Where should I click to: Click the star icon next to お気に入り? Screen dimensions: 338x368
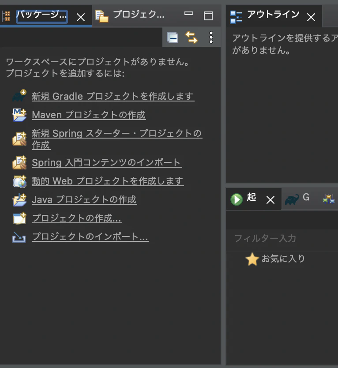click(252, 259)
